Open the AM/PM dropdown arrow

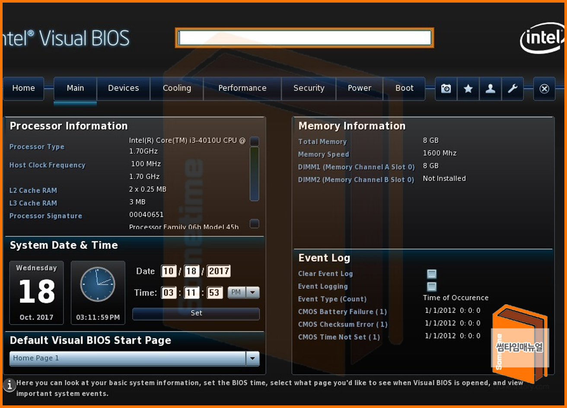(x=253, y=293)
